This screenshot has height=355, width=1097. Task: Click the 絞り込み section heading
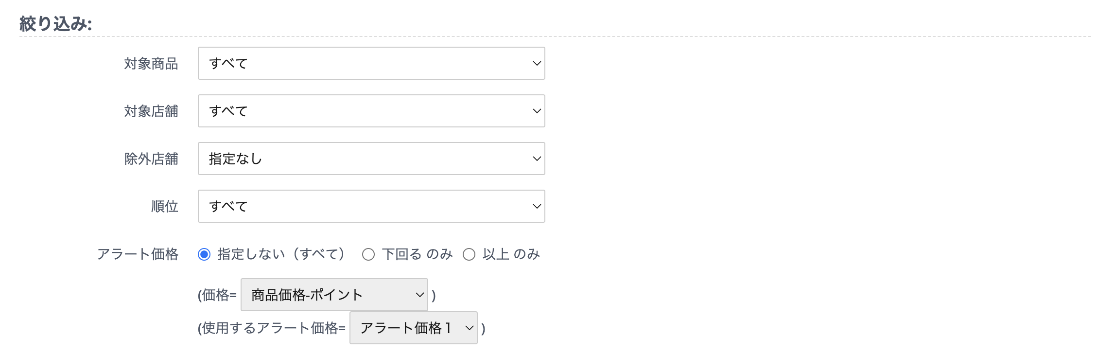(55, 23)
